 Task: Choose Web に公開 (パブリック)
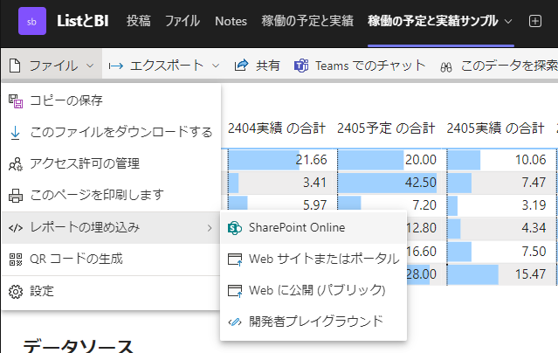(x=313, y=291)
